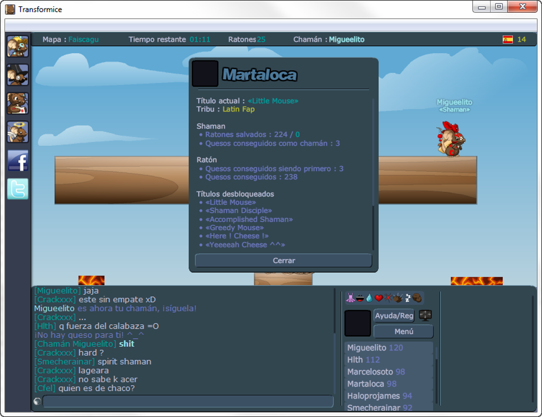The height and width of the screenshot is (417, 542).
Task: Open Twitter page from sidebar icon
Action: coord(18,189)
